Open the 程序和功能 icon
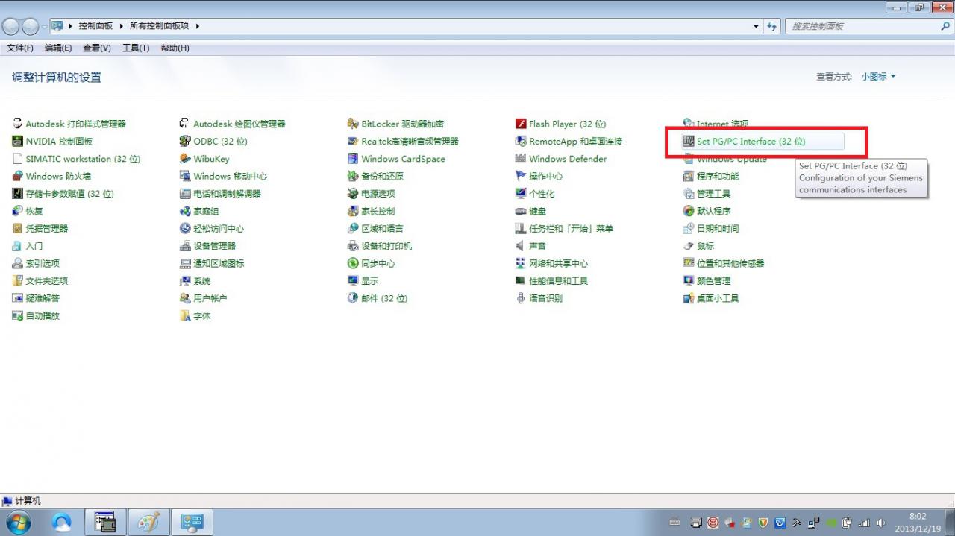 pyautogui.click(x=689, y=176)
